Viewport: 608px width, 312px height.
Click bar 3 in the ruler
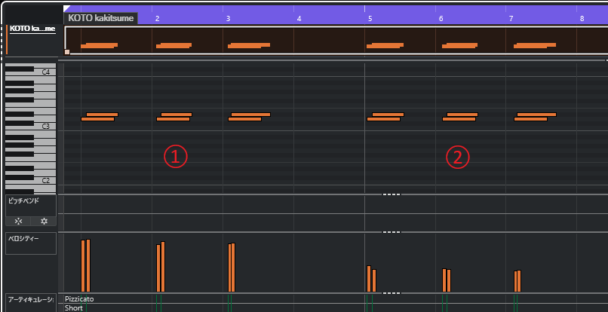pos(228,18)
